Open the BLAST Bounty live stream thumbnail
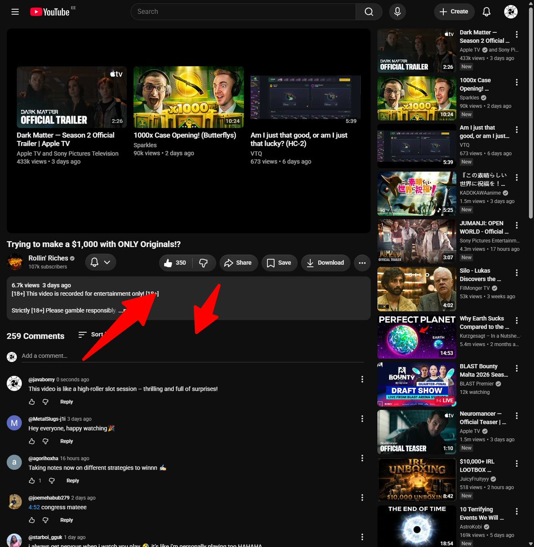This screenshot has height=547, width=534. (x=417, y=384)
